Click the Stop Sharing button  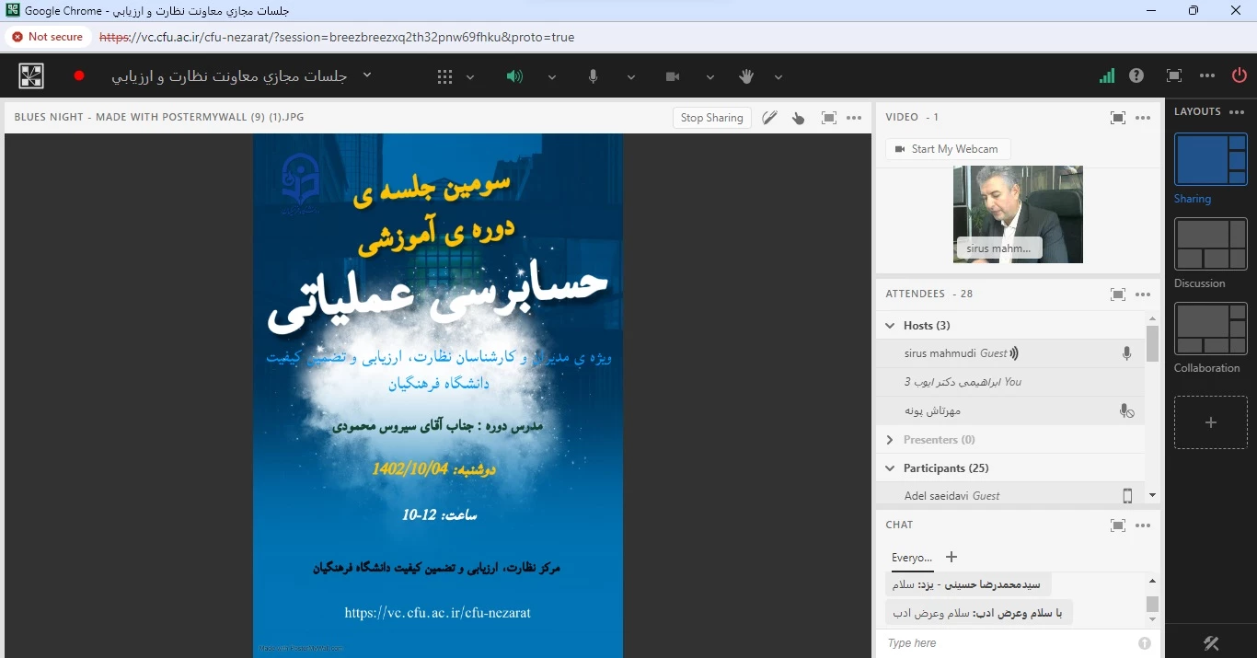click(x=711, y=118)
